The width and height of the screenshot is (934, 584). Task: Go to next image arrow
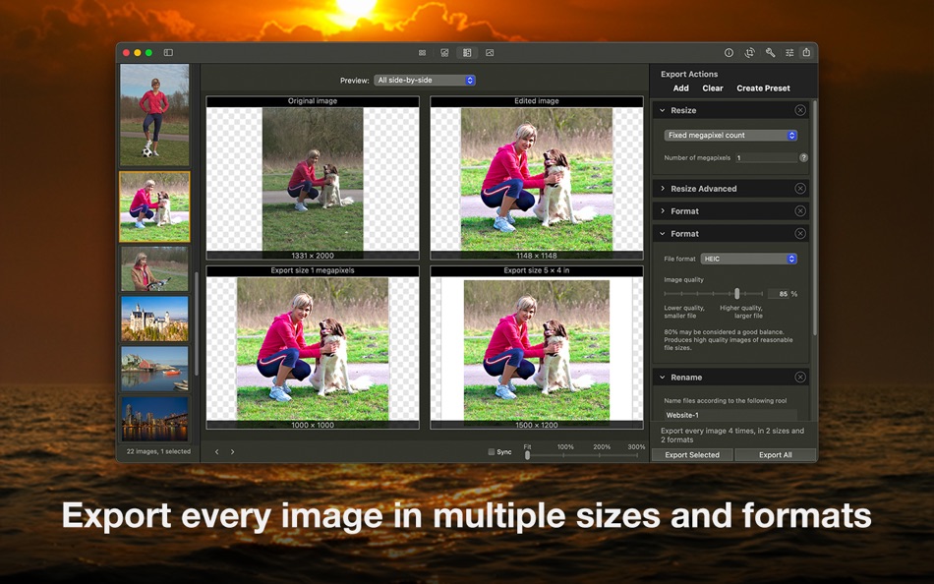pyautogui.click(x=232, y=451)
